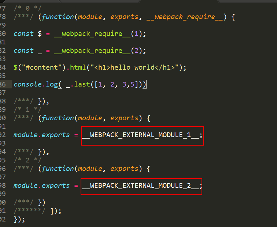Click the const keyword before the underscore variable
This screenshot has height=227, width=277.
pyautogui.click(x=23, y=51)
